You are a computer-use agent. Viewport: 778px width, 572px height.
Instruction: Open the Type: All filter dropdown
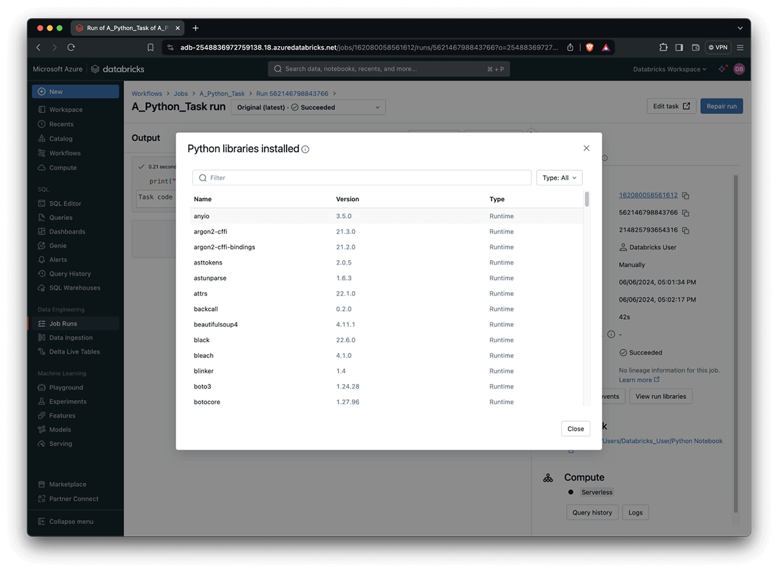[x=559, y=178]
